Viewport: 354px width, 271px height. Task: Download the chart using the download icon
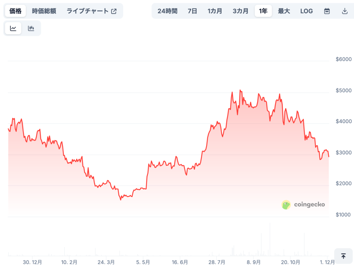click(x=345, y=11)
